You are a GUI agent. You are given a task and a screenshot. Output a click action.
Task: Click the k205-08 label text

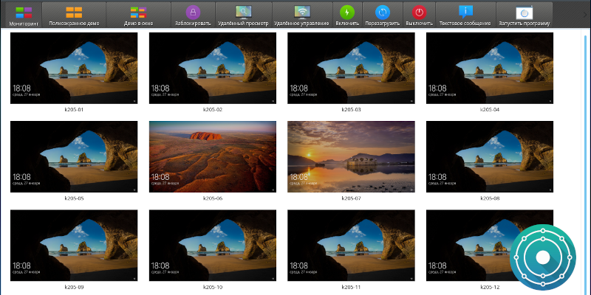pyautogui.click(x=490, y=198)
